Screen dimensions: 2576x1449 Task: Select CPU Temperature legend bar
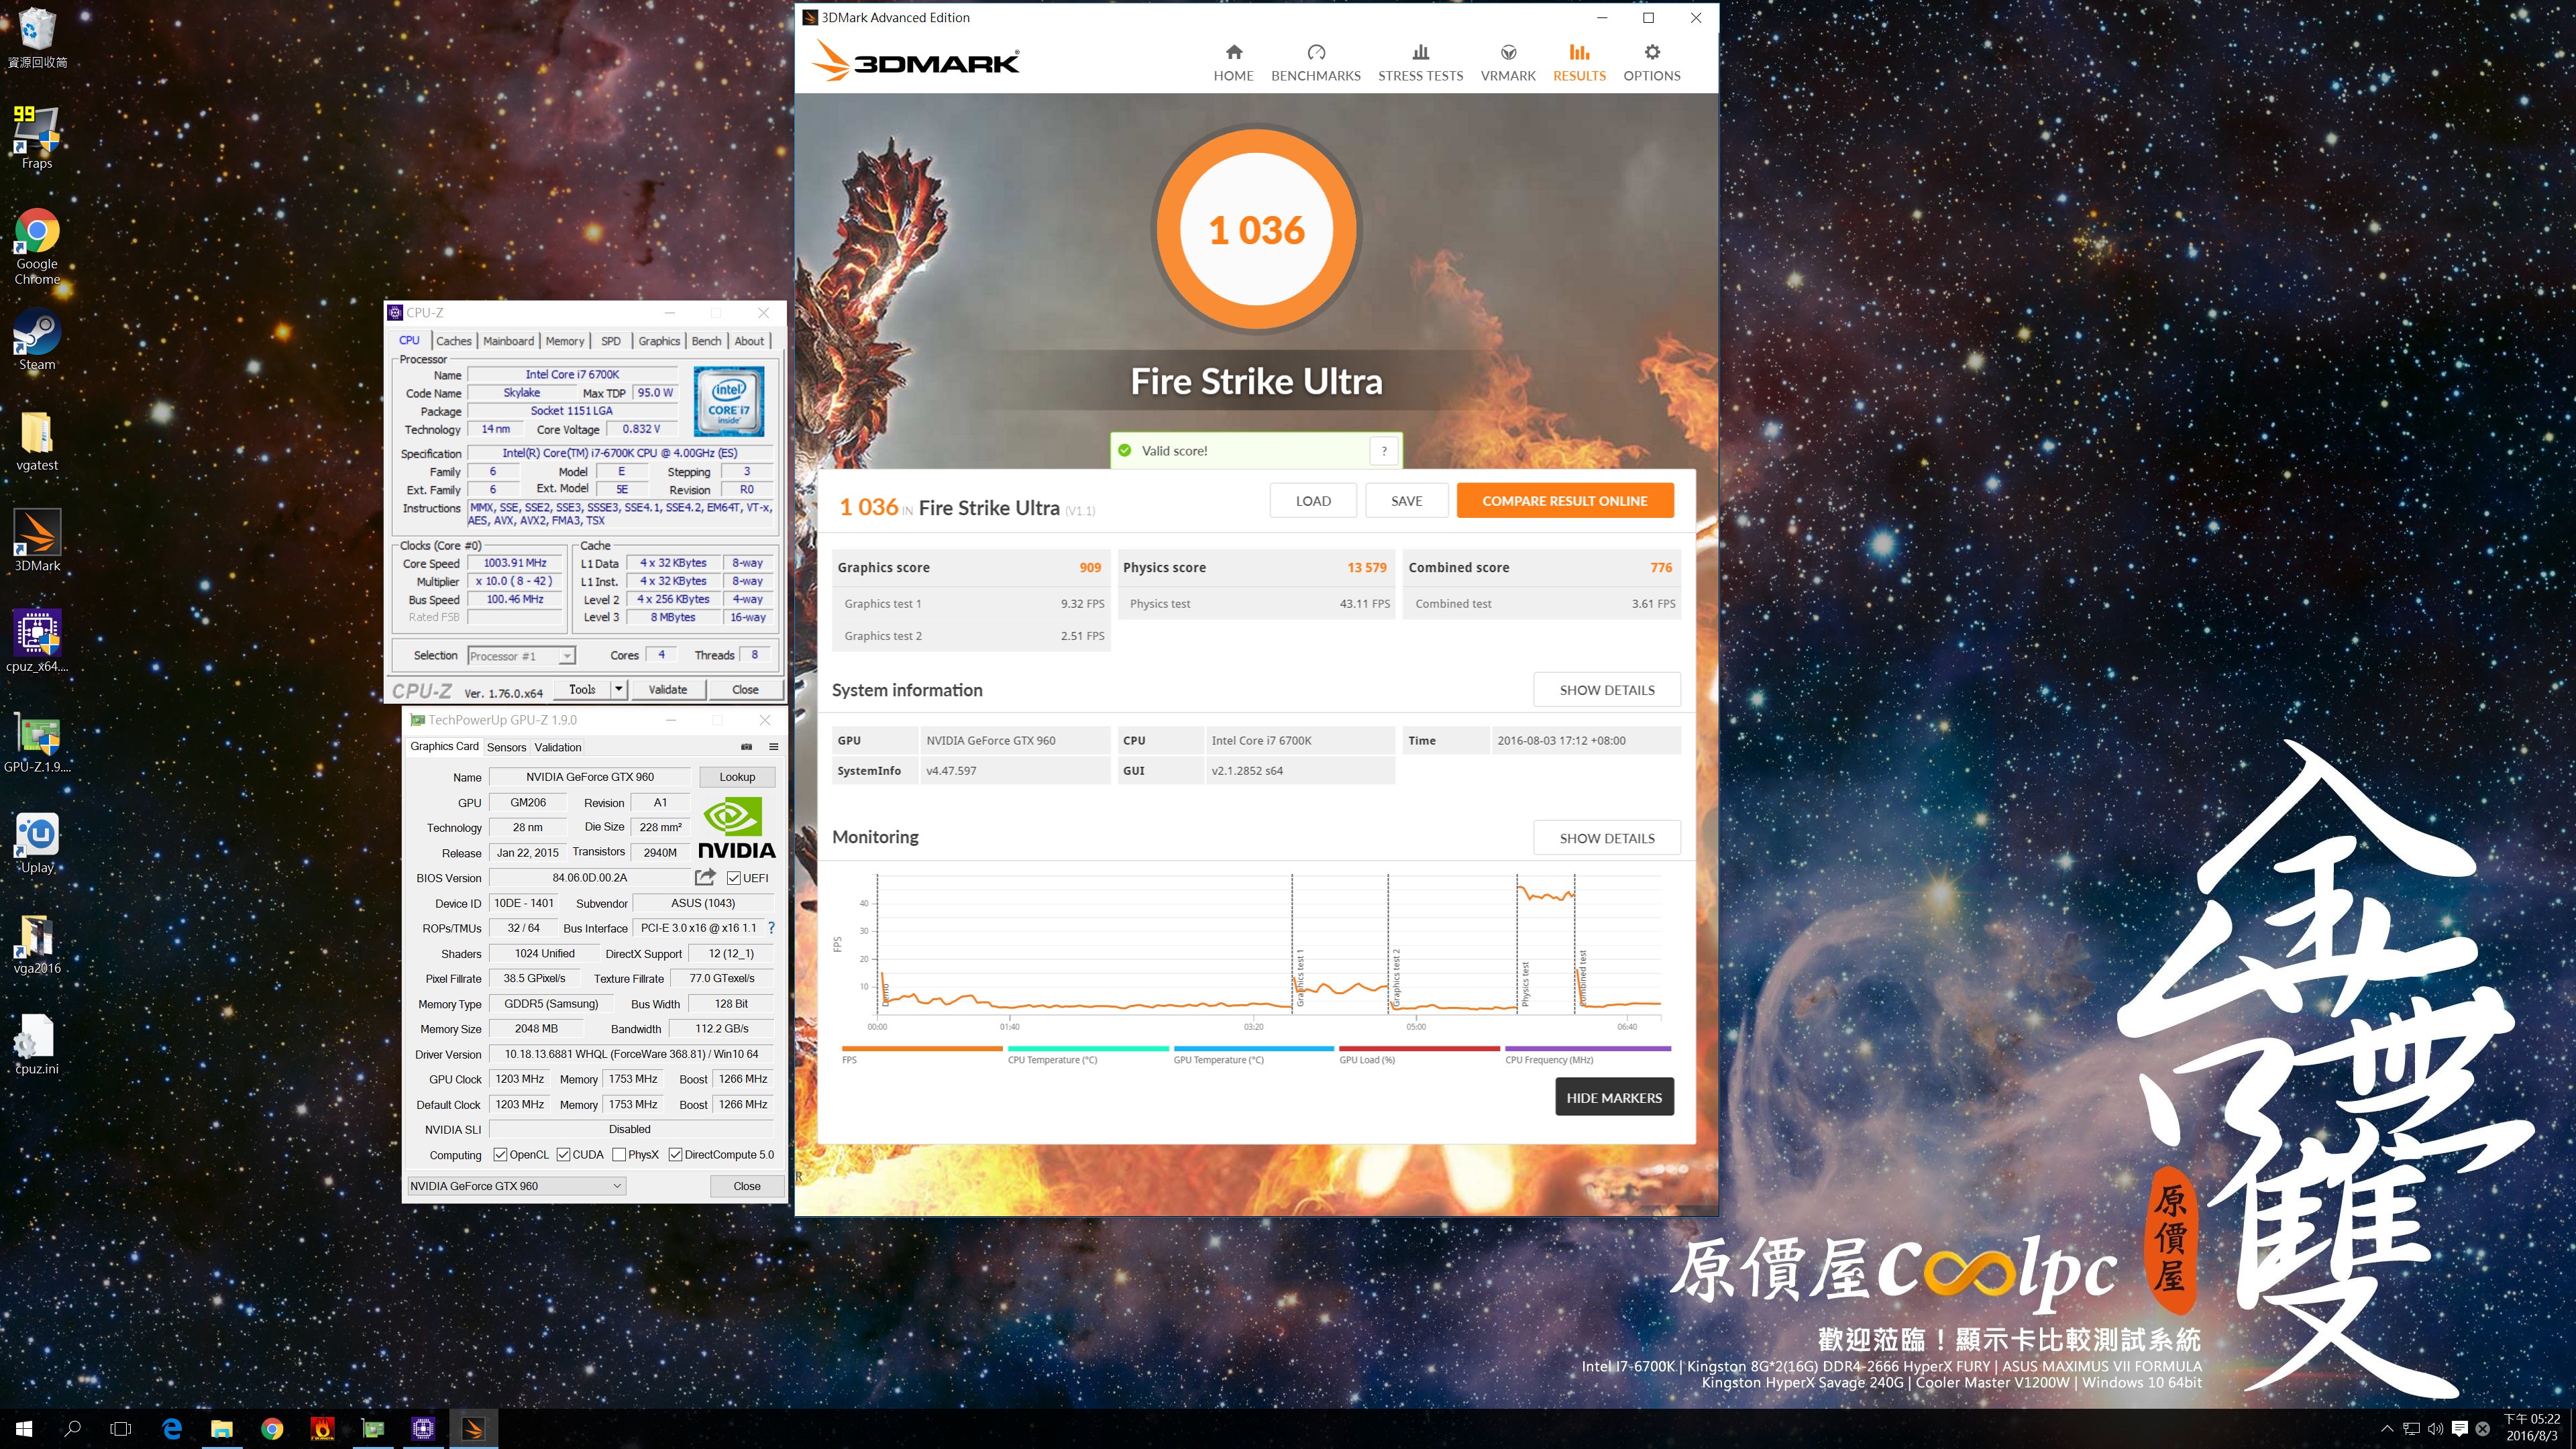tap(1087, 1049)
